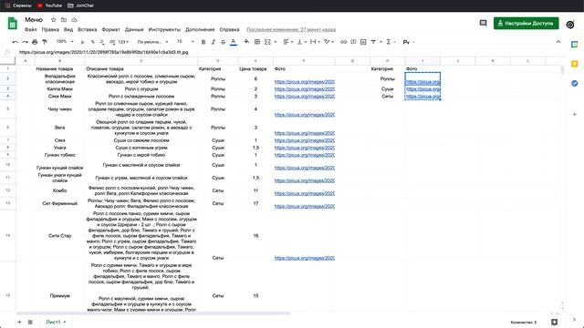Viewport: 584px width, 328px height.
Task: Click the Redo arrow icon
Action: 25,42
